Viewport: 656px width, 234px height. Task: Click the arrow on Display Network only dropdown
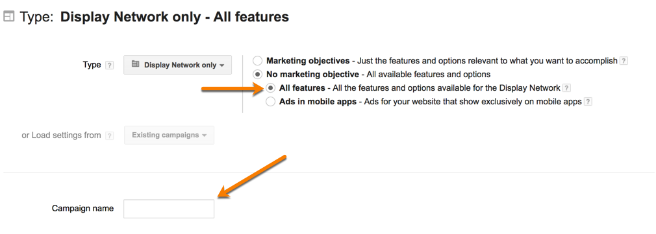click(221, 65)
